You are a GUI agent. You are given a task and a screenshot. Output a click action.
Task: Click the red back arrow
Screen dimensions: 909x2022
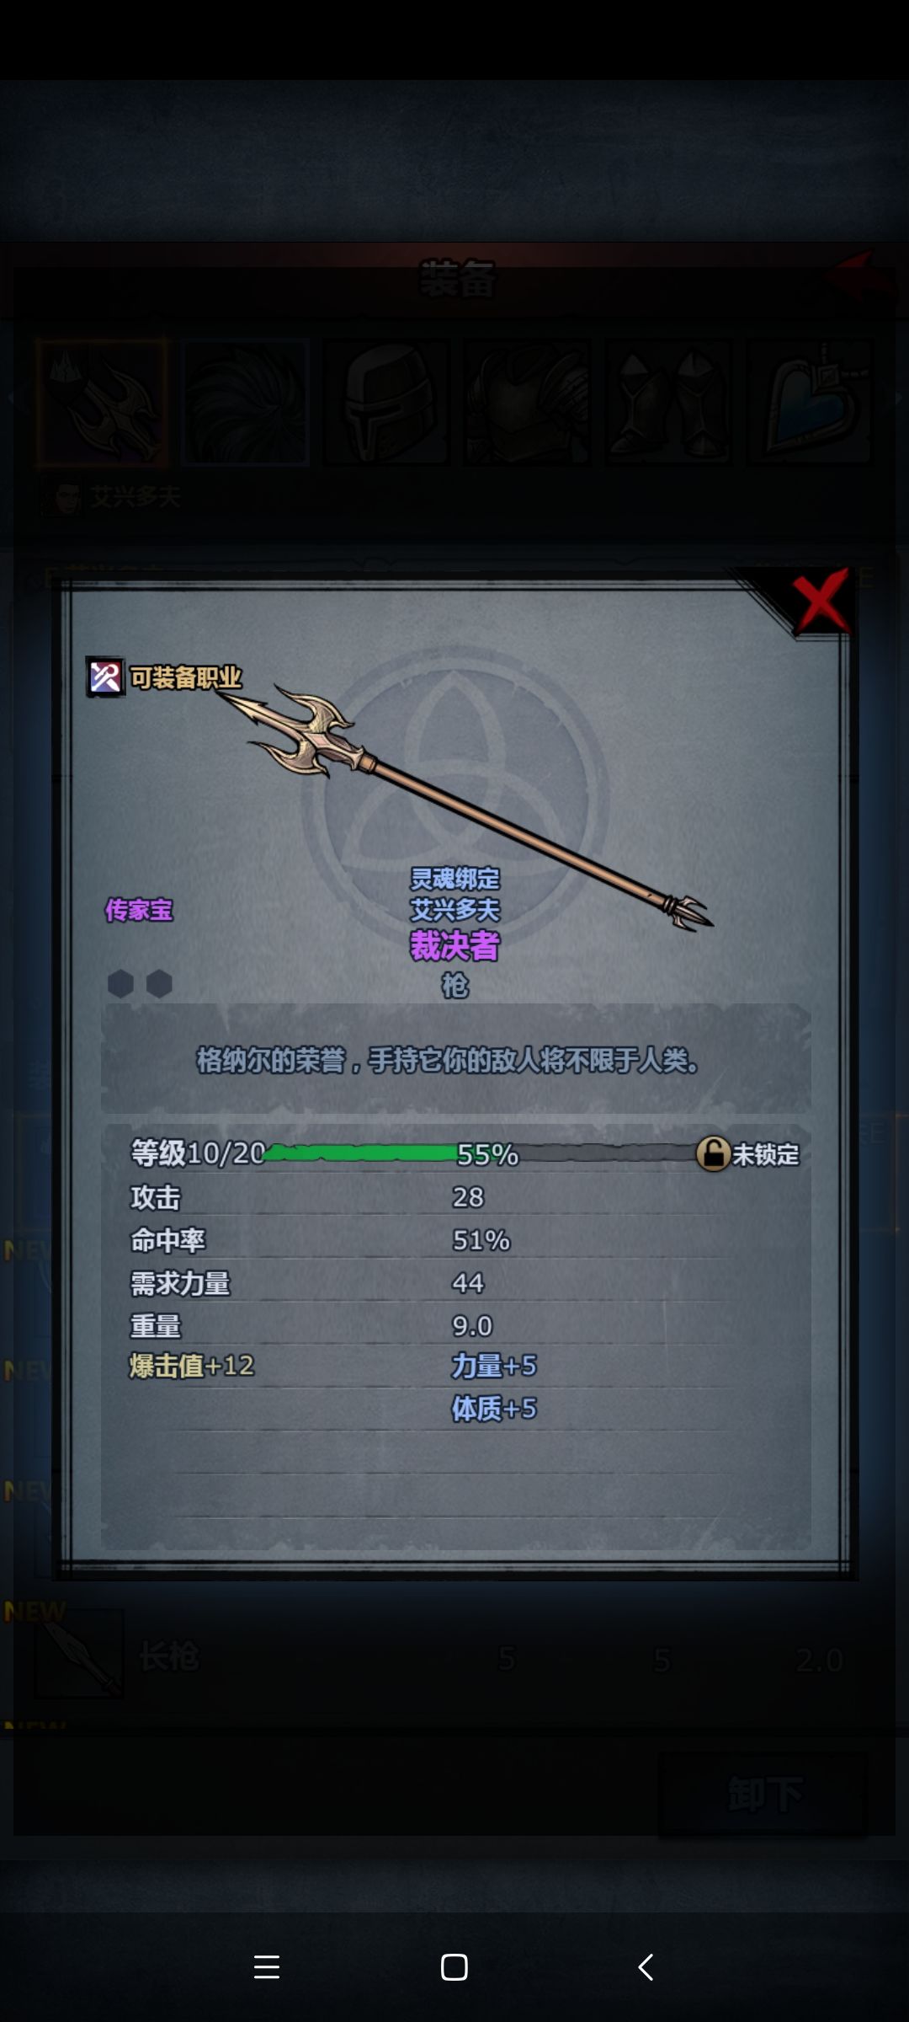click(x=858, y=276)
